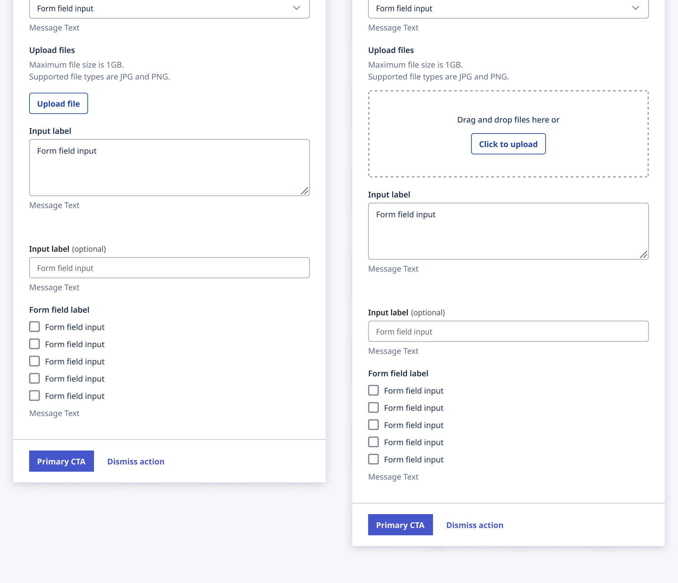Image resolution: width=678 pixels, height=583 pixels.
Task: Click the left textarea's resize handle icon
Action: 305,191
